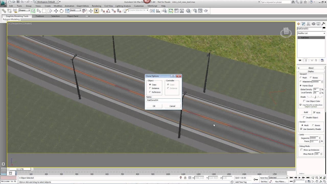Open Create Selection Set dropdown
Screen dimensions: 327x184
(138, 10)
